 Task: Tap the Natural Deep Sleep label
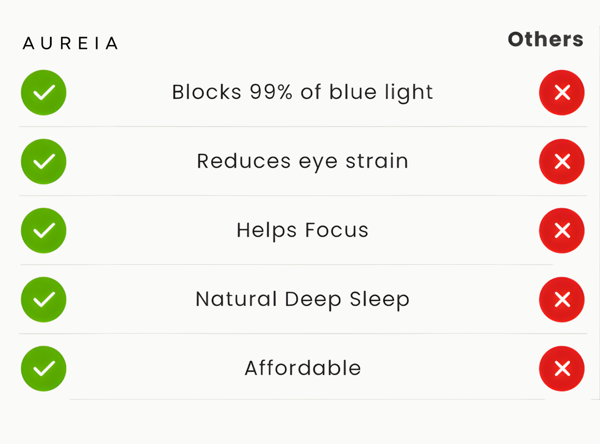tap(302, 299)
